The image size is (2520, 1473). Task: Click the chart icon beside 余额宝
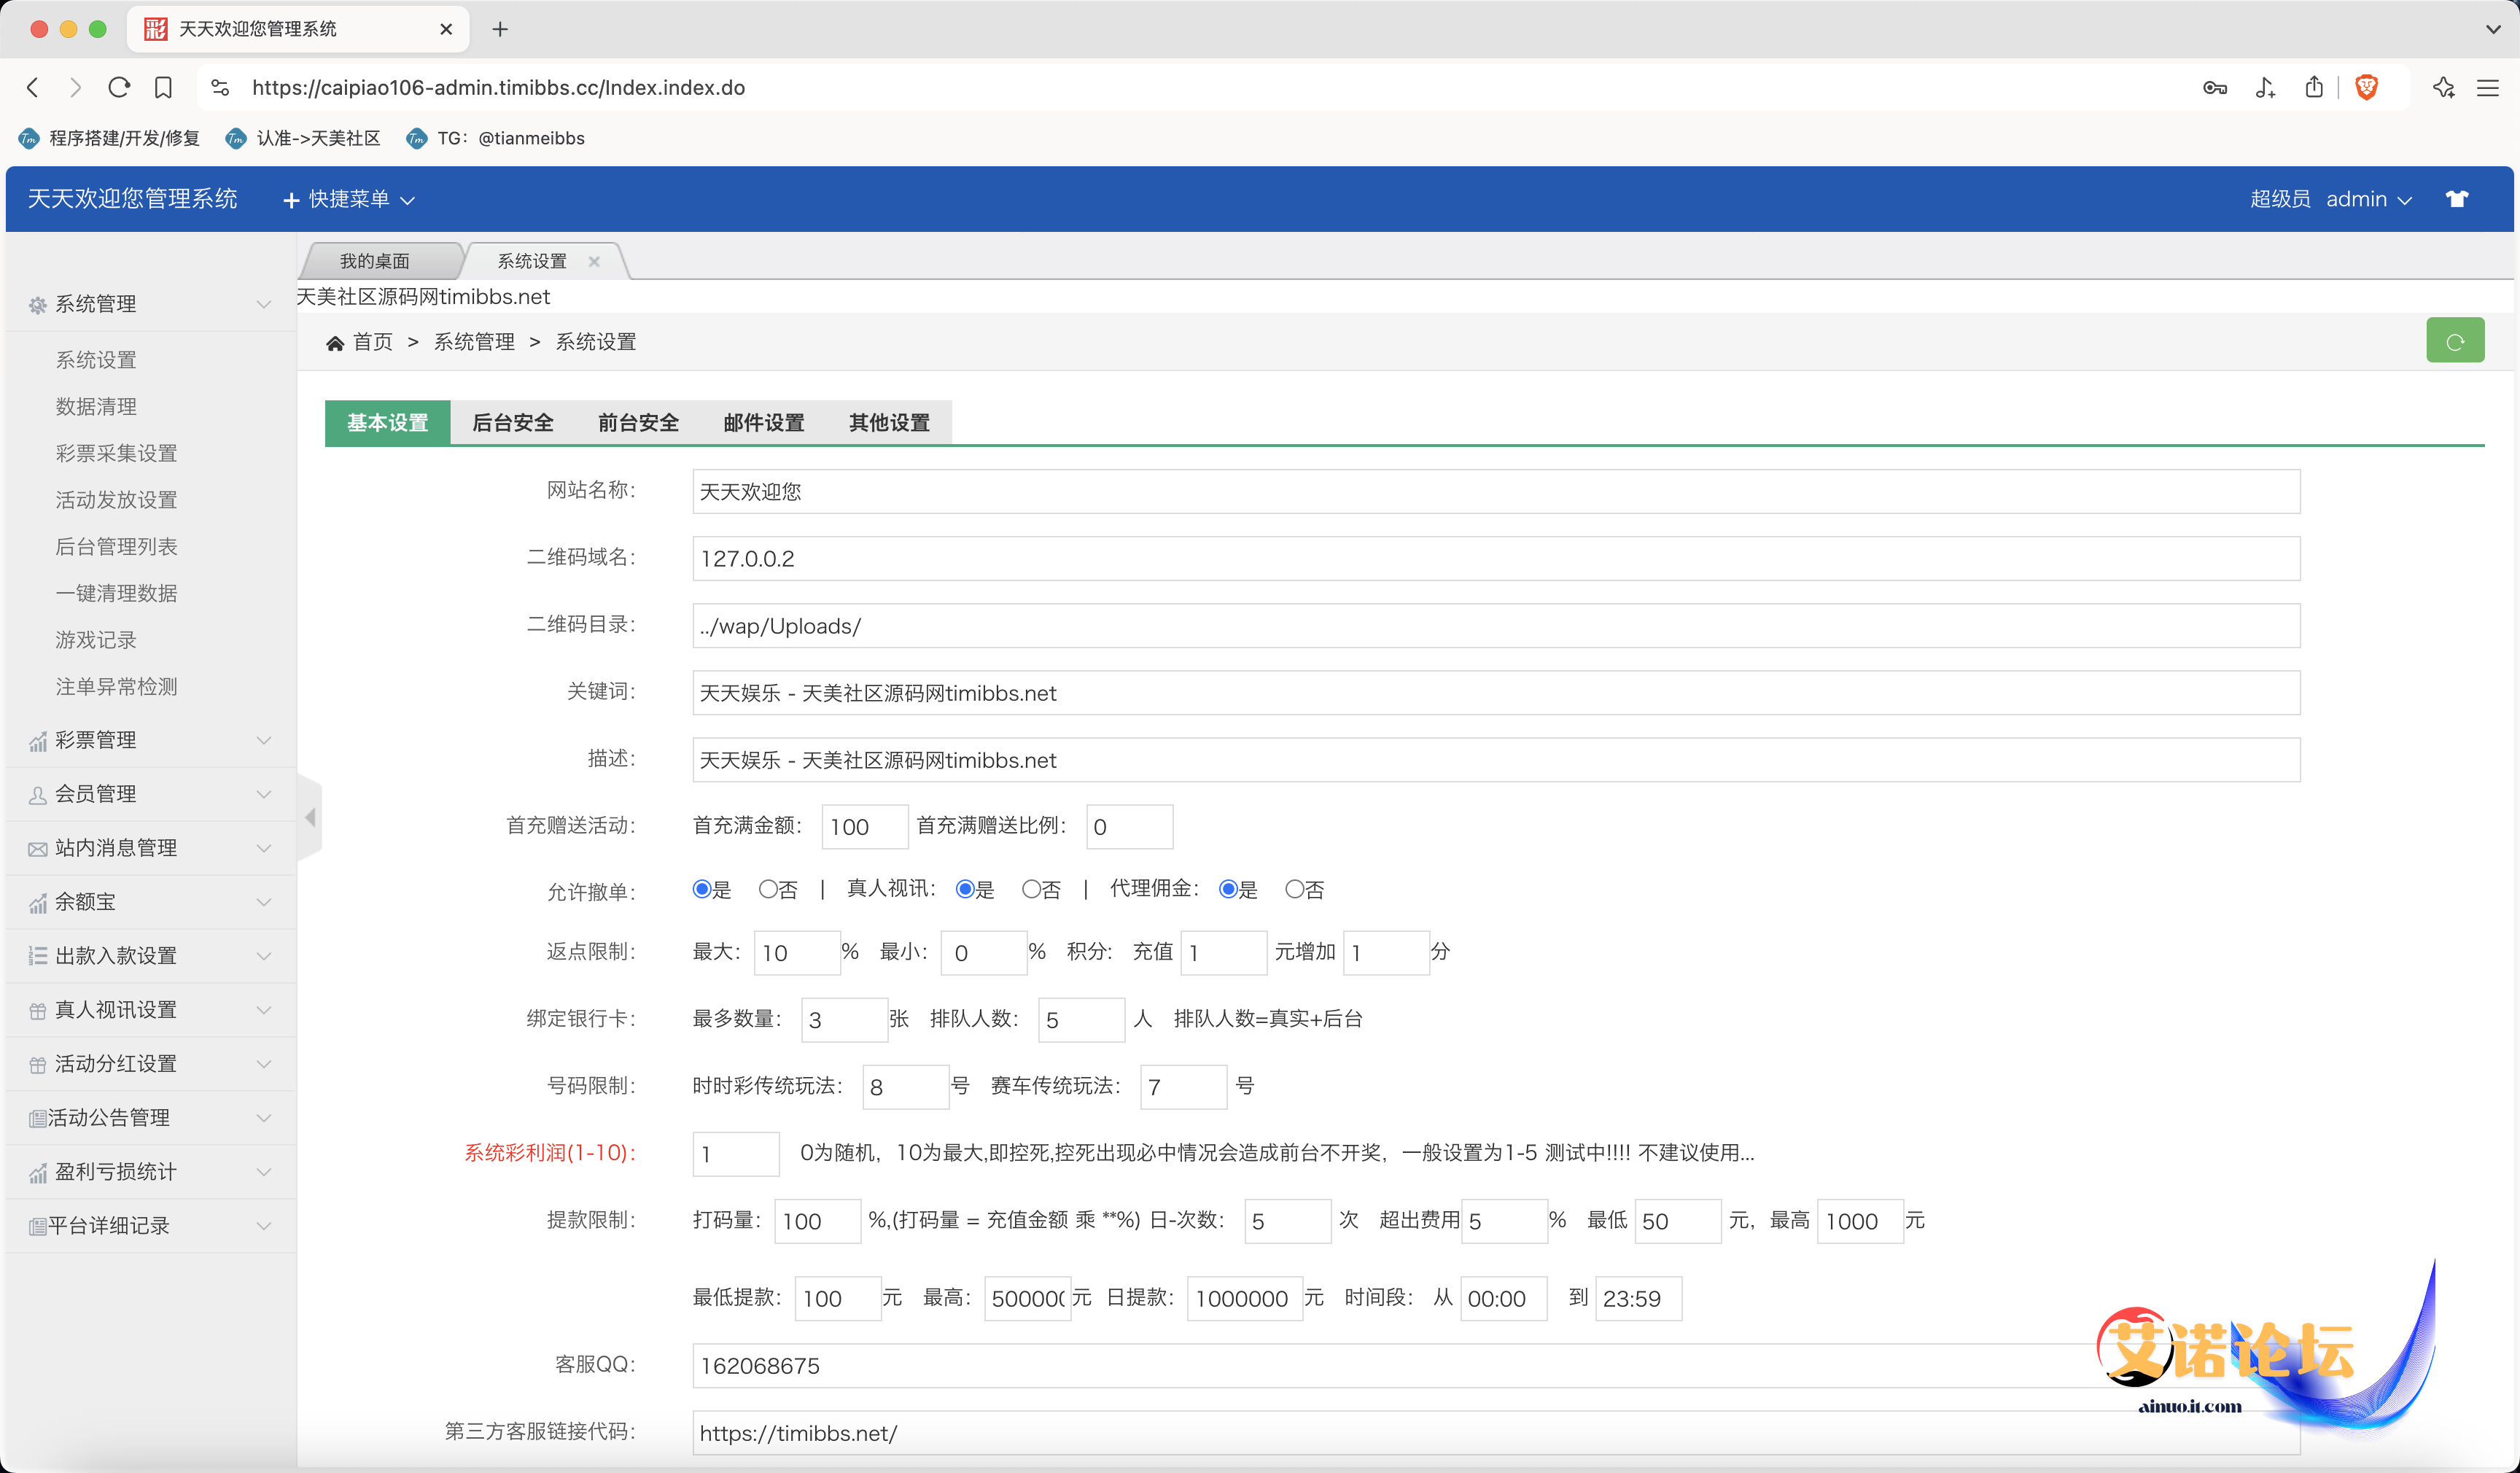pos(38,903)
